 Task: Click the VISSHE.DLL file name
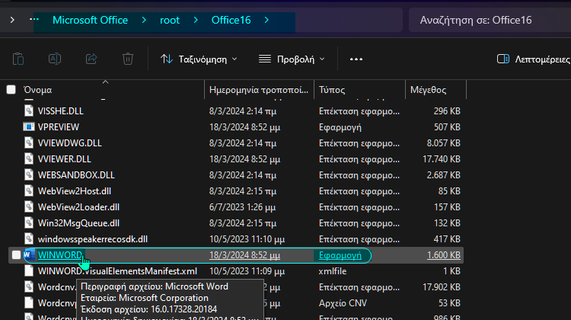60,111
